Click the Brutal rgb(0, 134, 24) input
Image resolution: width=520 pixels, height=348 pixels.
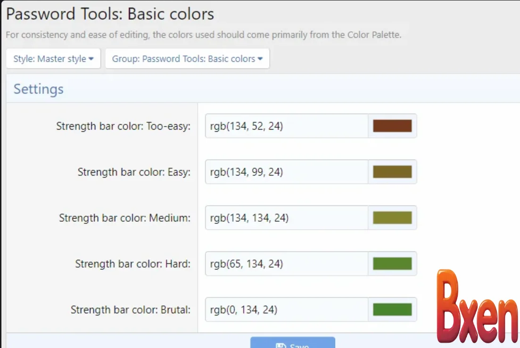286,309
